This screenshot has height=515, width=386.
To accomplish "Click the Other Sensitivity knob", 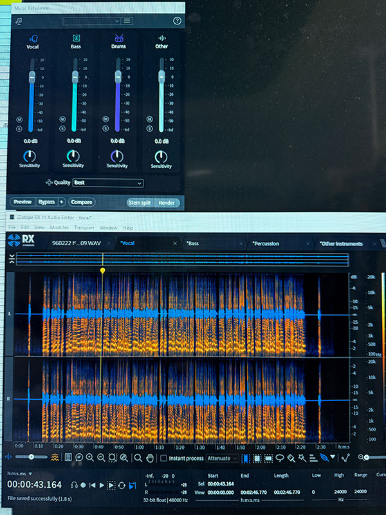I will [x=161, y=157].
